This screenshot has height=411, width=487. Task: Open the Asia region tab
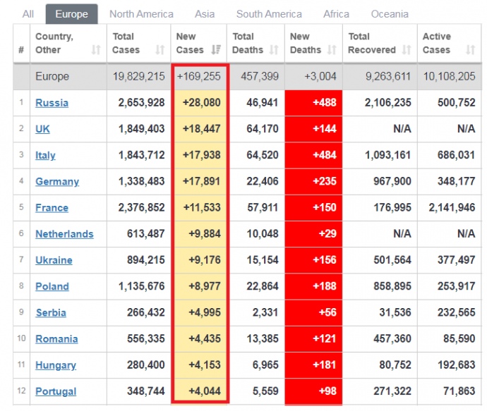pyautogui.click(x=205, y=14)
